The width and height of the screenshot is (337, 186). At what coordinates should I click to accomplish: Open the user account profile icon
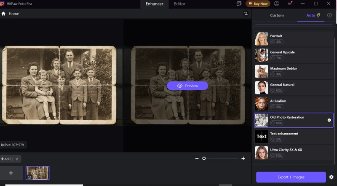point(277,4)
